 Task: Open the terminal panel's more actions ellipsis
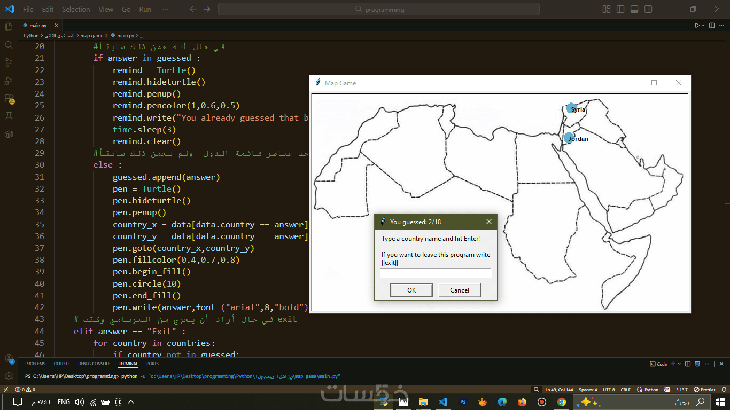point(707,364)
